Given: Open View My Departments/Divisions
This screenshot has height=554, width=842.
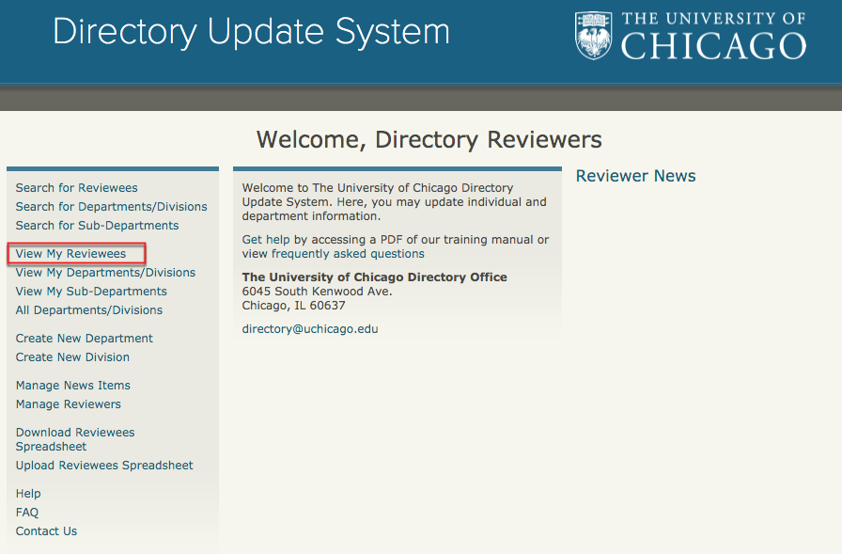Looking at the screenshot, I should coord(105,273).
